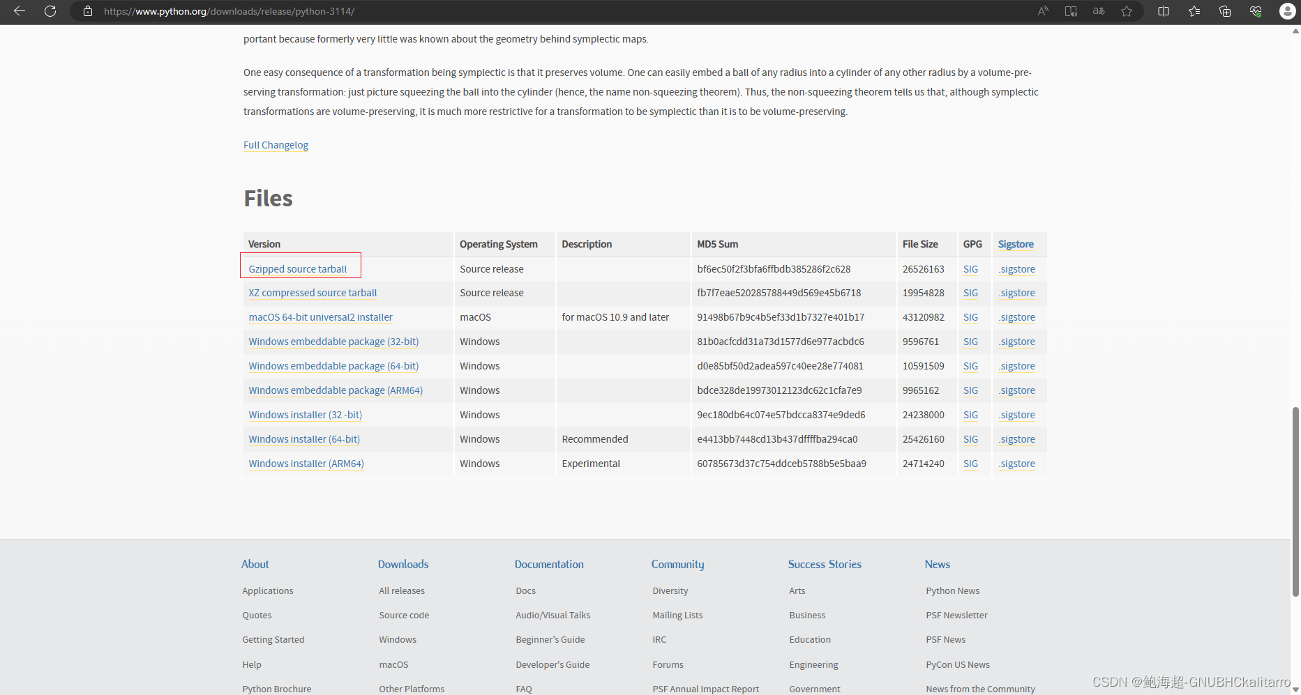This screenshot has height=695, width=1301.
Task: Download Windows installer (ARM64)
Action: (x=306, y=464)
